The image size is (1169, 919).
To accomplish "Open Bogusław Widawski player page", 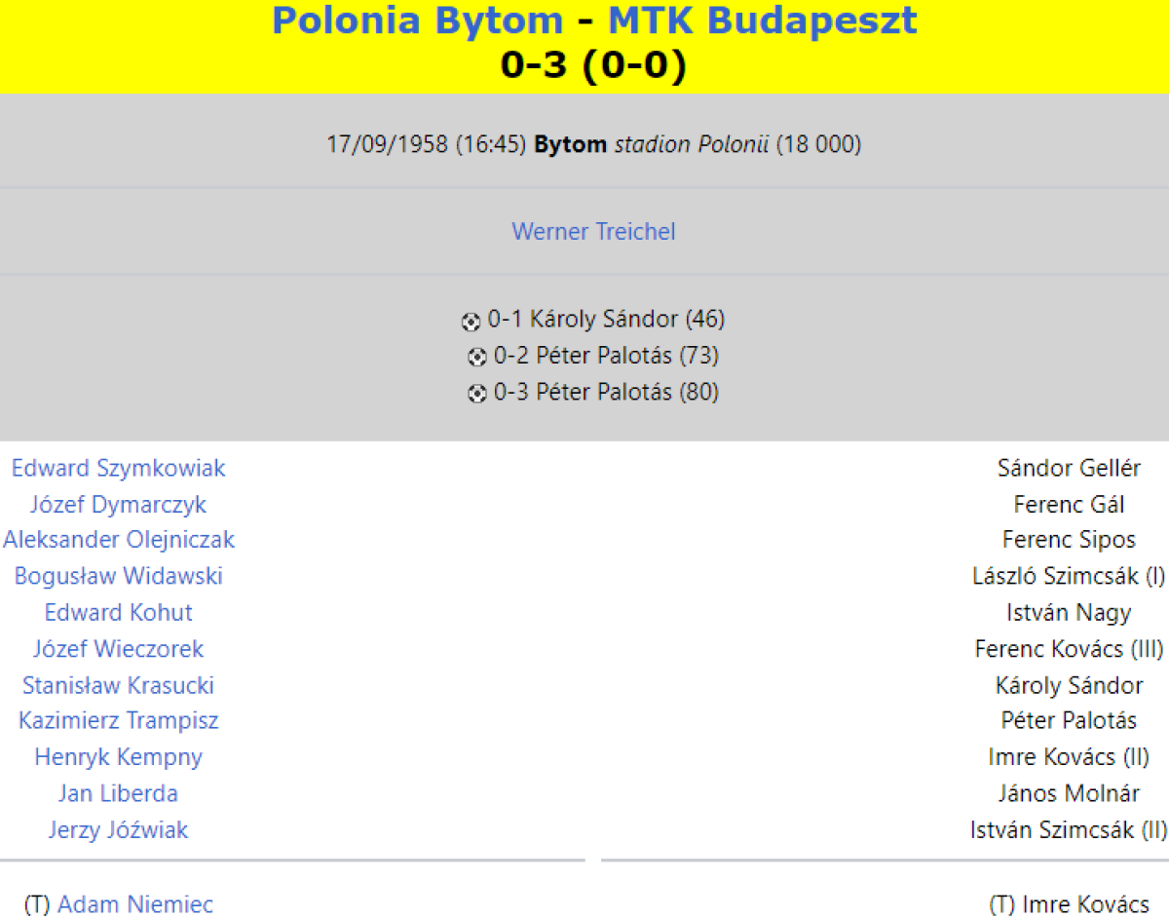I will (118, 576).
